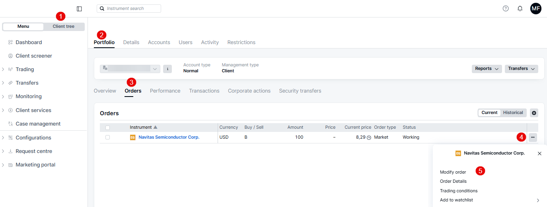Open the MF user avatar menu
The width and height of the screenshot is (547, 207).
(x=535, y=8)
